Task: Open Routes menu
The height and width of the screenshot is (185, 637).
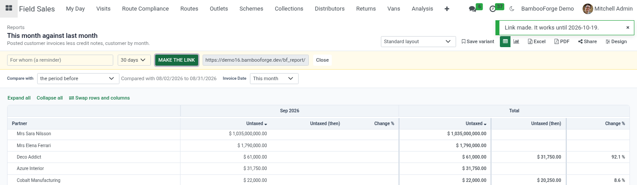Action: (189, 8)
